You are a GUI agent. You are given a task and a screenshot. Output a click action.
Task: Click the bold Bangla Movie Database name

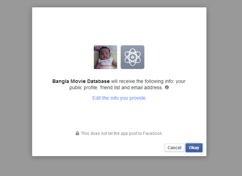point(81,81)
